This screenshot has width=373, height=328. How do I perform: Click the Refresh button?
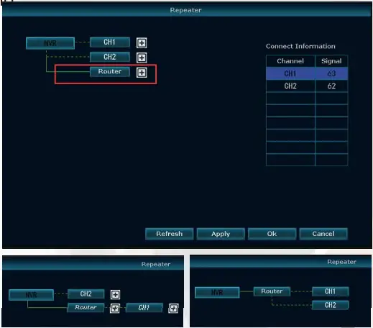(170, 234)
